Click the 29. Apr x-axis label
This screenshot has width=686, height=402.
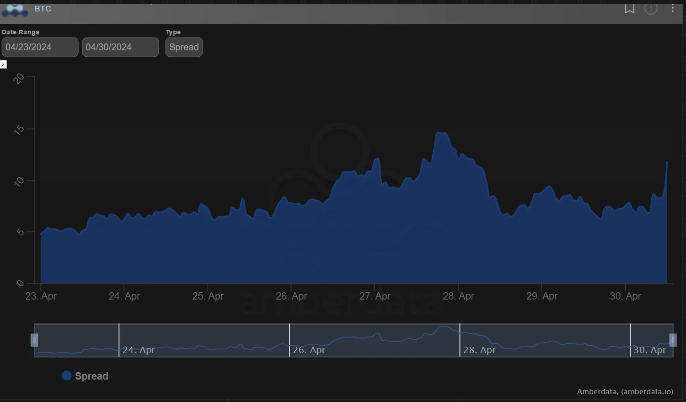pyautogui.click(x=541, y=296)
